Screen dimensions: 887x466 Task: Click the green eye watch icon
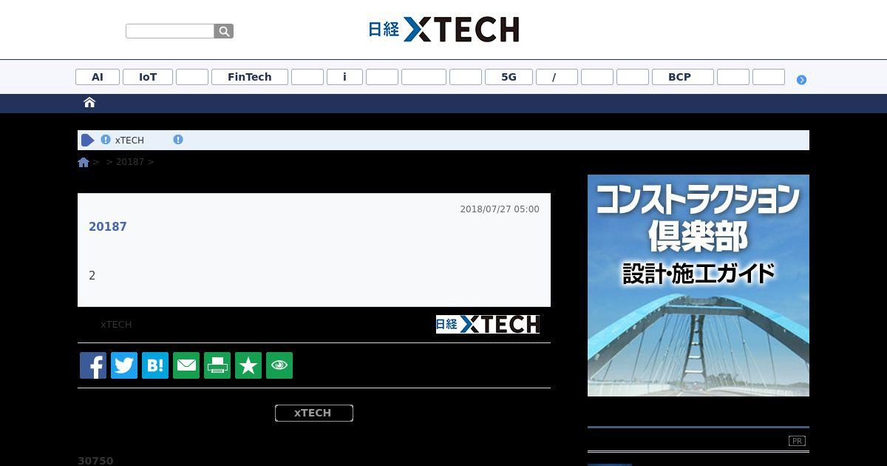[279, 365]
